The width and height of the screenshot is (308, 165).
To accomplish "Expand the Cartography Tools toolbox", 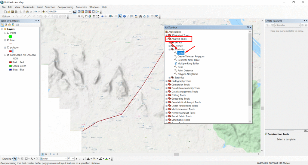I will click(167, 81).
